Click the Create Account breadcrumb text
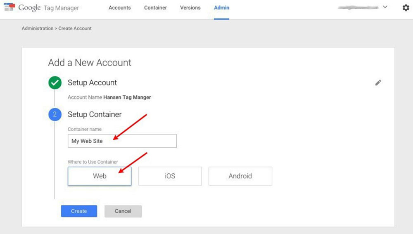The height and width of the screenshot is (234, 413). [75, 28]
